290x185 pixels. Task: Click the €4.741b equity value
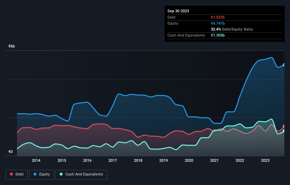pyautogui.click(x=218, y=23)
